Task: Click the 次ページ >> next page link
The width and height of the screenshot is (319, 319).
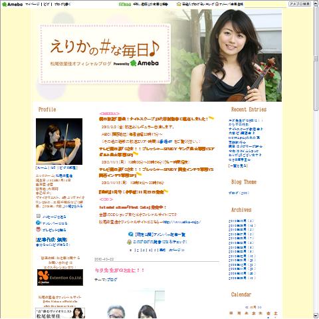Action: [x=177, y=250]
